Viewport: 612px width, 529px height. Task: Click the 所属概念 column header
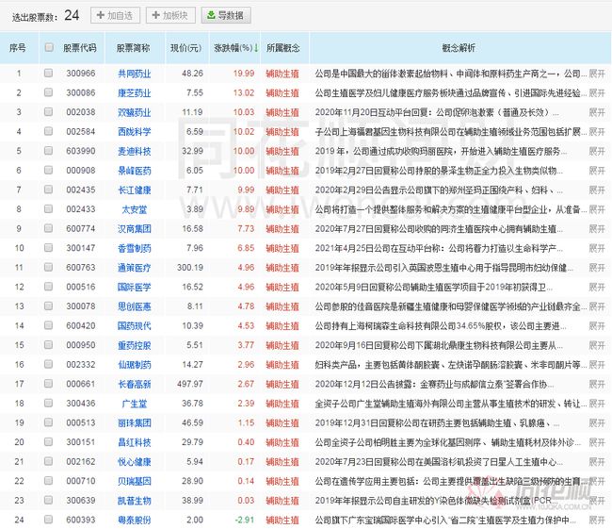point(283,47)
